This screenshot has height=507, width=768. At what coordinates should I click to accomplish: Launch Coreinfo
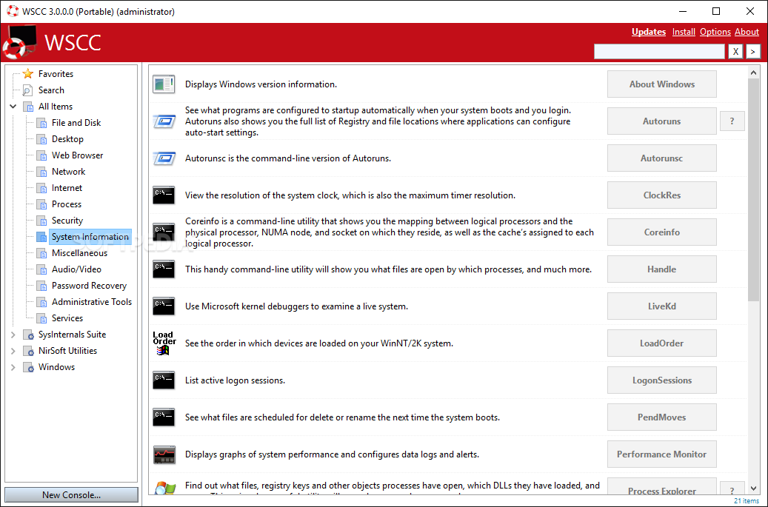(661, 232)
